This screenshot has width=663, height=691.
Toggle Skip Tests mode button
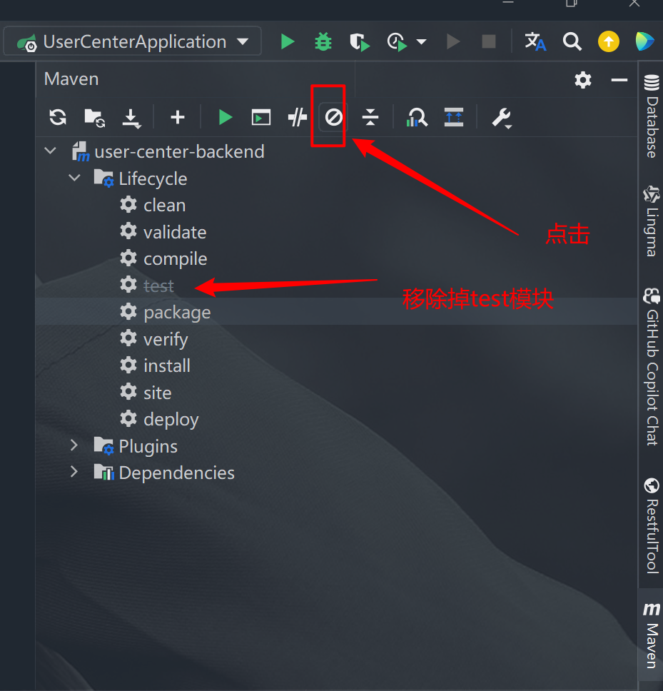click(333, 118)
